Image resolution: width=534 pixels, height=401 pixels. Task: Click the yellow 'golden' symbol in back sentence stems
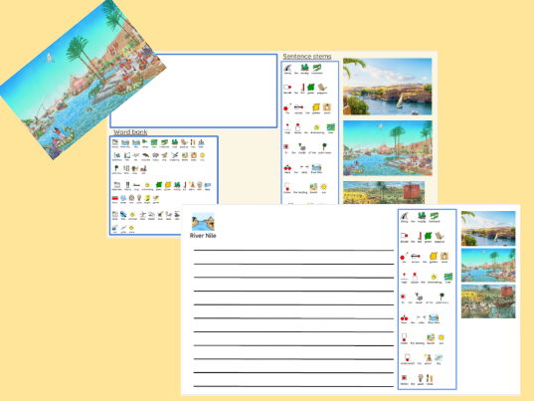[x=316, y=108]
